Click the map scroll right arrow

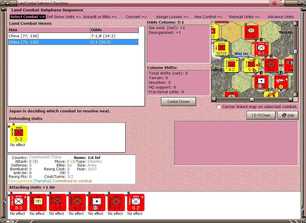point(291,99)
